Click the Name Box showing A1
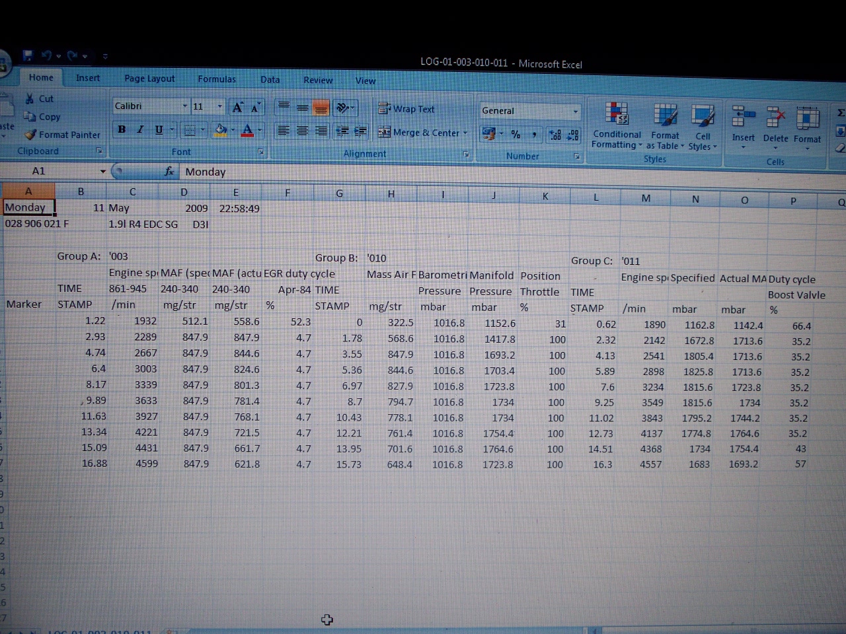Screen dimensions: 846x634 (51, 171)
